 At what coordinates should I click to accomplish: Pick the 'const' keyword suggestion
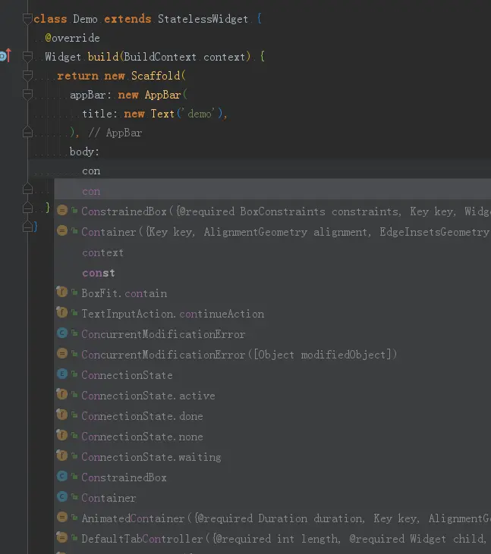(272, 273)
